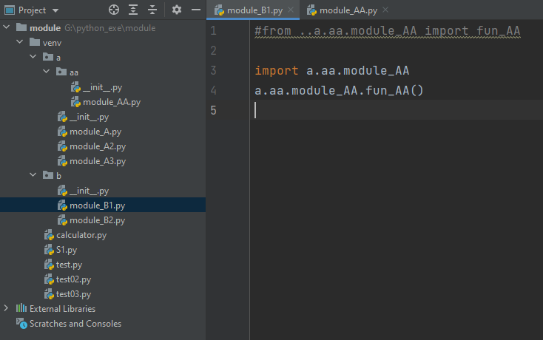
Task: Click the aa package folder name
Action: point(74,72)
